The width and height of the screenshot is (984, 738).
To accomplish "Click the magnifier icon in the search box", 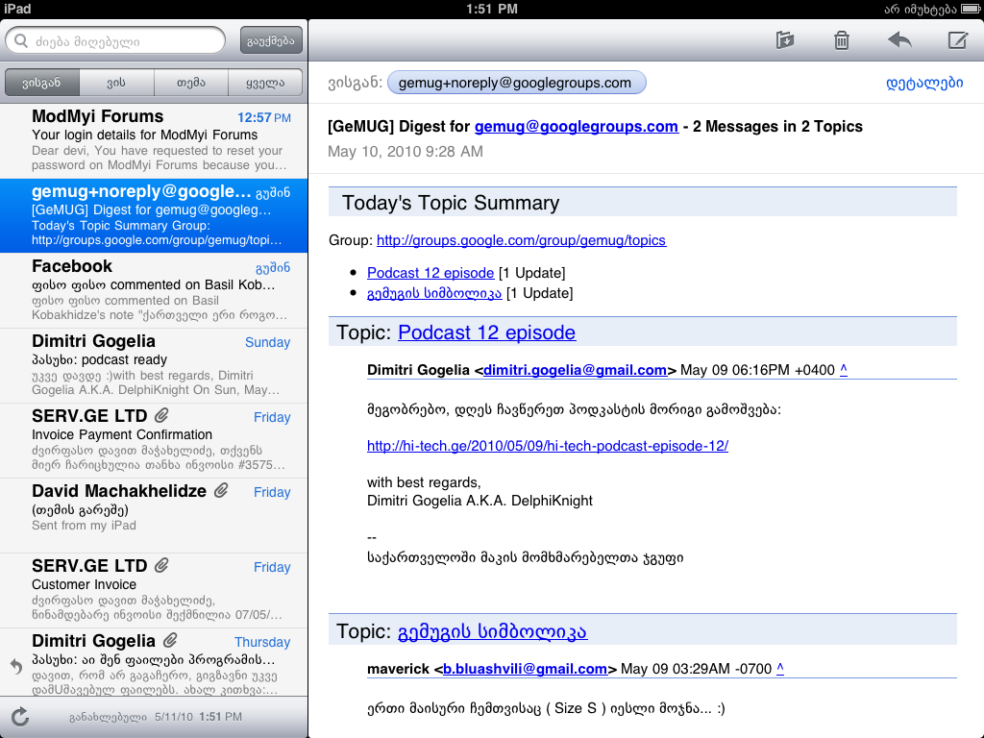I will 22,40.
